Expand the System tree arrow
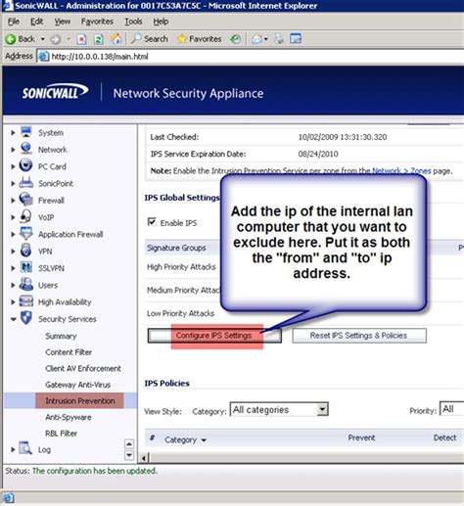Image resolution: width=464 pixels, height=506 pixels. coord(13,133)
